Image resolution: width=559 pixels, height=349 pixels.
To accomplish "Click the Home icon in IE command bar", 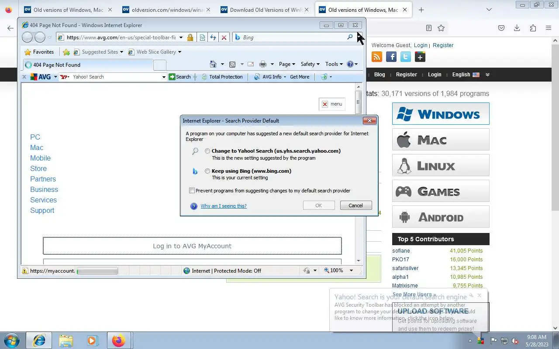I will pyautogui.click(x=213, y=64).
